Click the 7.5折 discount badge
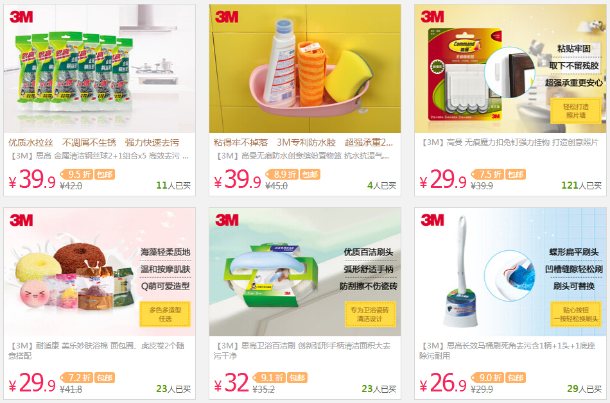Image resolution: width=610 pixels, height=403 pixels. click(x=487, y=174)
